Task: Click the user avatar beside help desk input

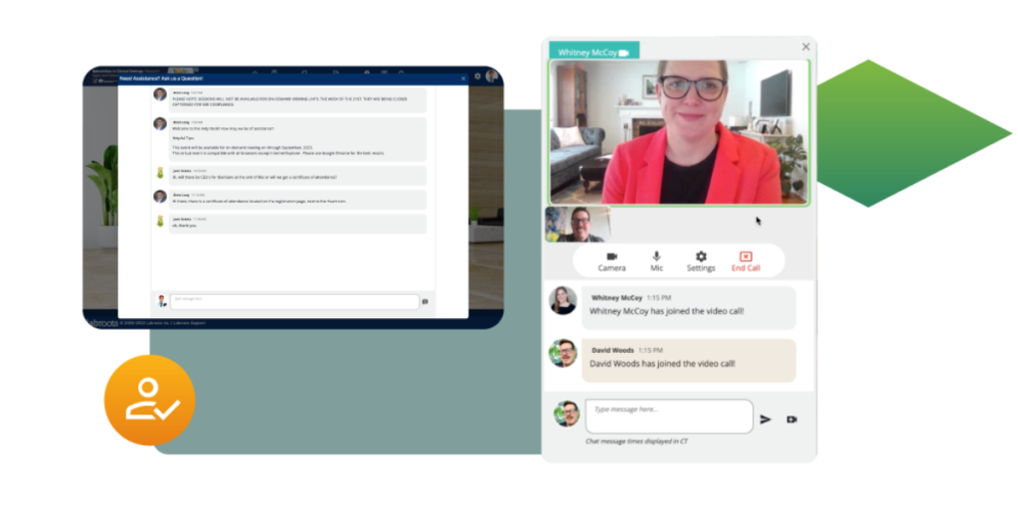Action: pos(162,301)
